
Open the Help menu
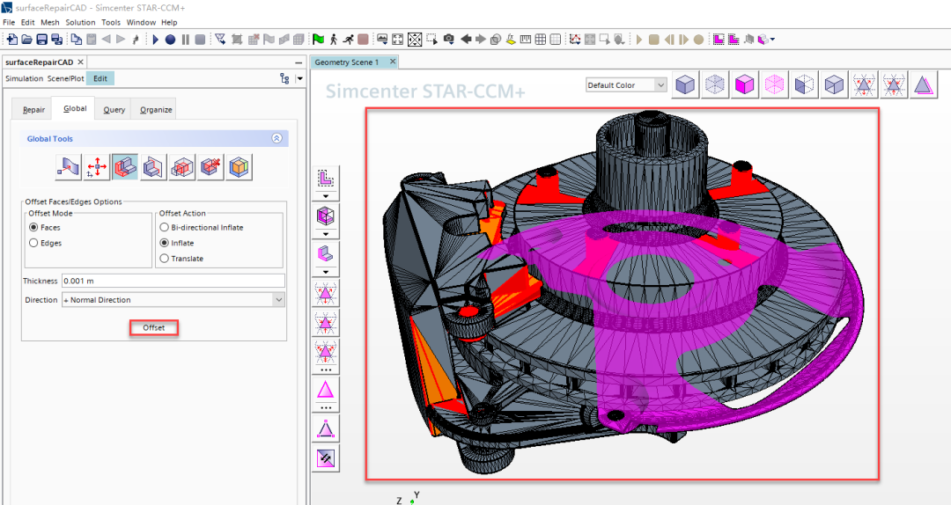[x=169, y=22]
